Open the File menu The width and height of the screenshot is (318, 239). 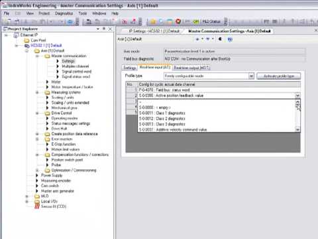pyautogui.click(x=7, y=13)
